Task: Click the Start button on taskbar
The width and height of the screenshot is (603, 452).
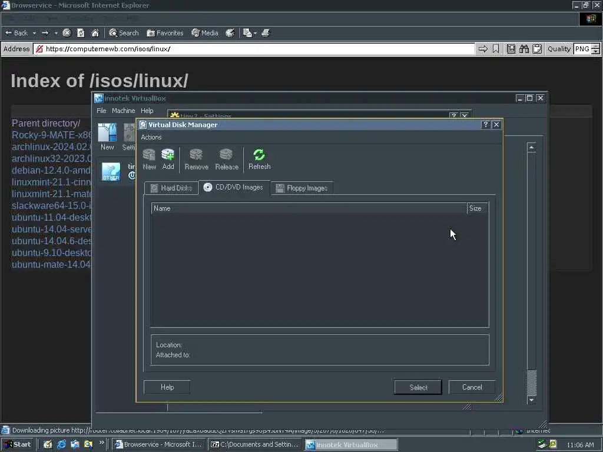Action: 18,444
